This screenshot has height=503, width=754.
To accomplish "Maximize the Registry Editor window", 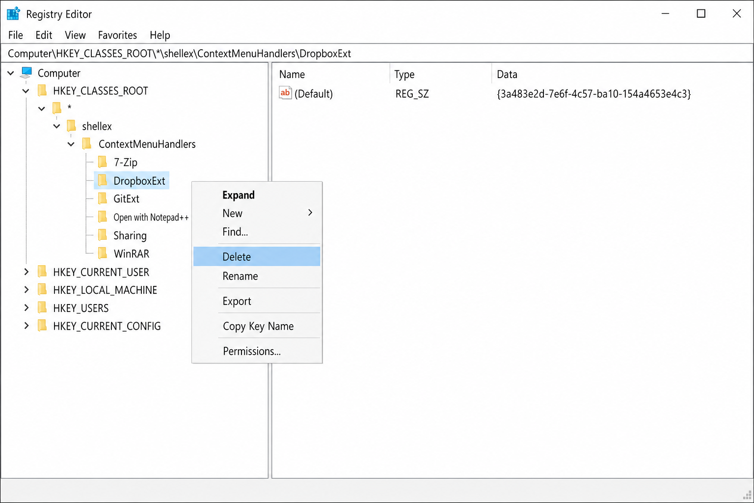I will pyautogui.click(x=701, y=13).
